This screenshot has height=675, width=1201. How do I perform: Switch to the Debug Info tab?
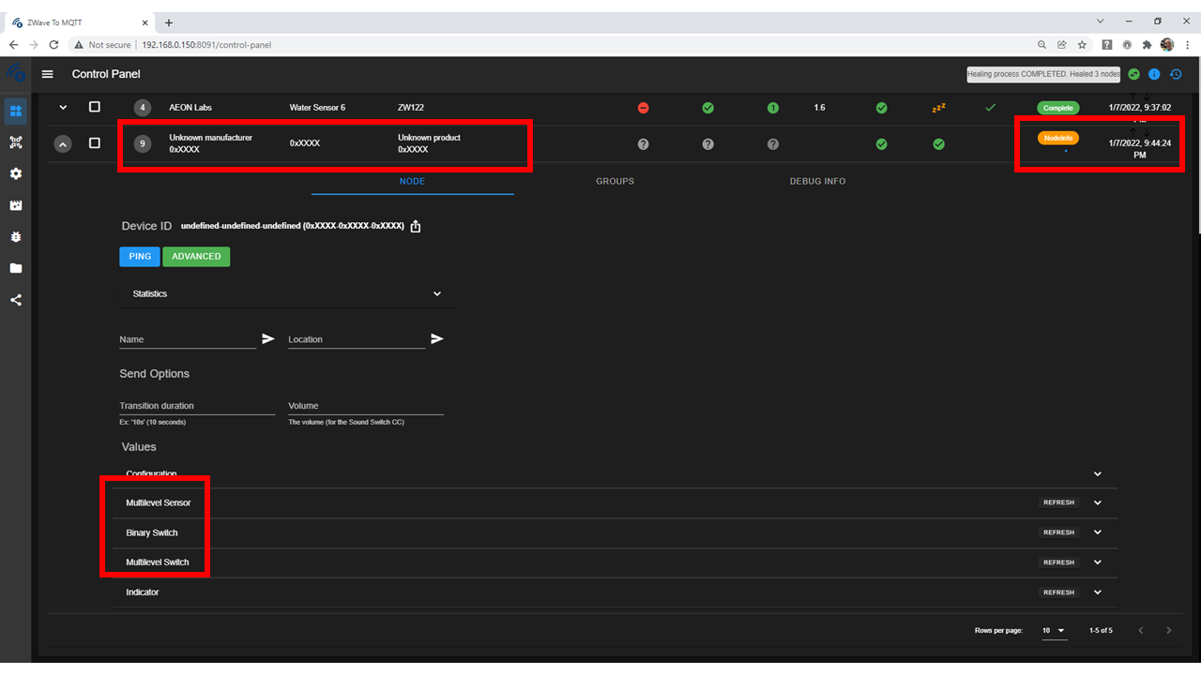point(817,181)
